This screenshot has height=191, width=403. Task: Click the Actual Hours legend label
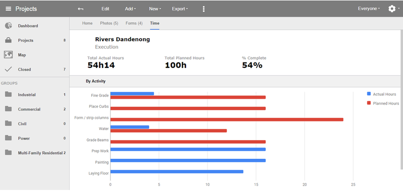[x=384, y=94]
